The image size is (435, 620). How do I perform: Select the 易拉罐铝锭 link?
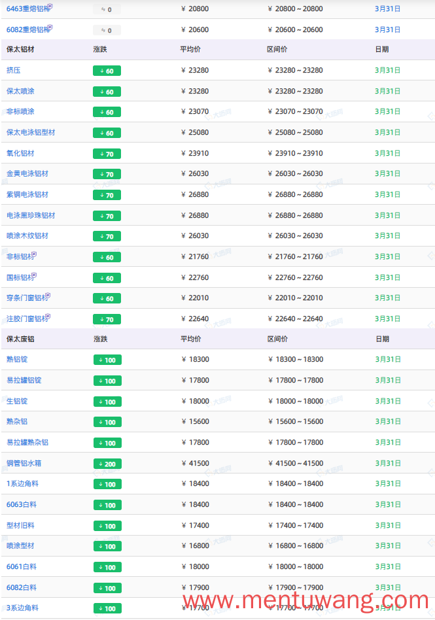(24, 381)
